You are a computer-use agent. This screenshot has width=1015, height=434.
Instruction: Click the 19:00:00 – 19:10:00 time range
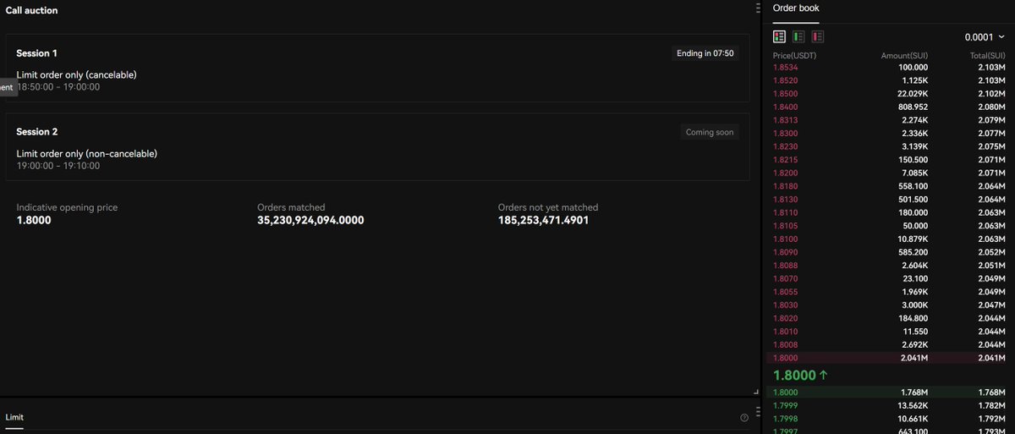tap(58, 166)
